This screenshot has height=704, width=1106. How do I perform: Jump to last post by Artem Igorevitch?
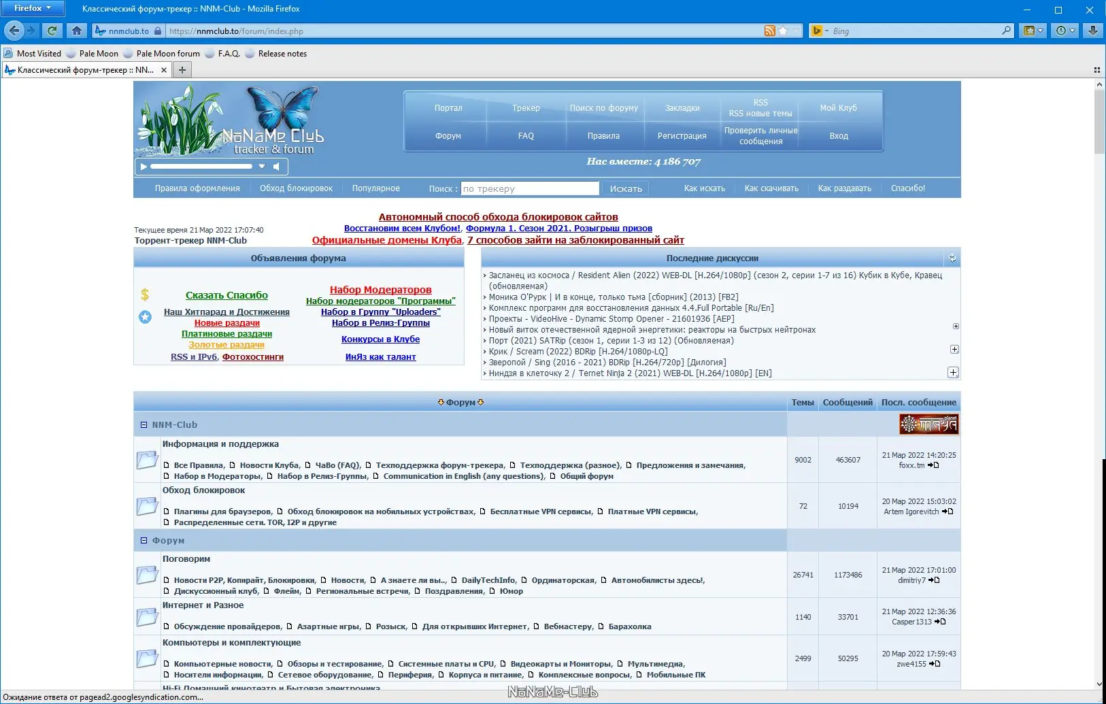(x=948, y=512)
